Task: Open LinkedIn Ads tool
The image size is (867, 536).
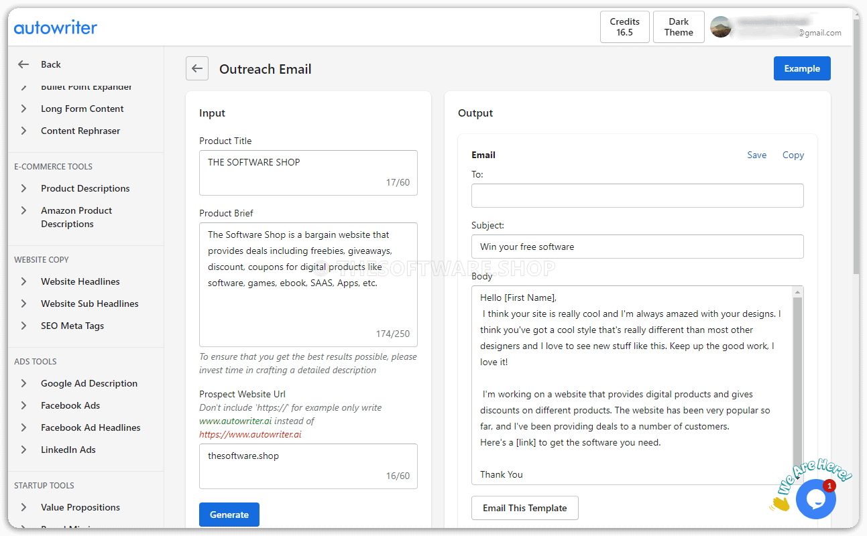Action: [x=68, y=450]
